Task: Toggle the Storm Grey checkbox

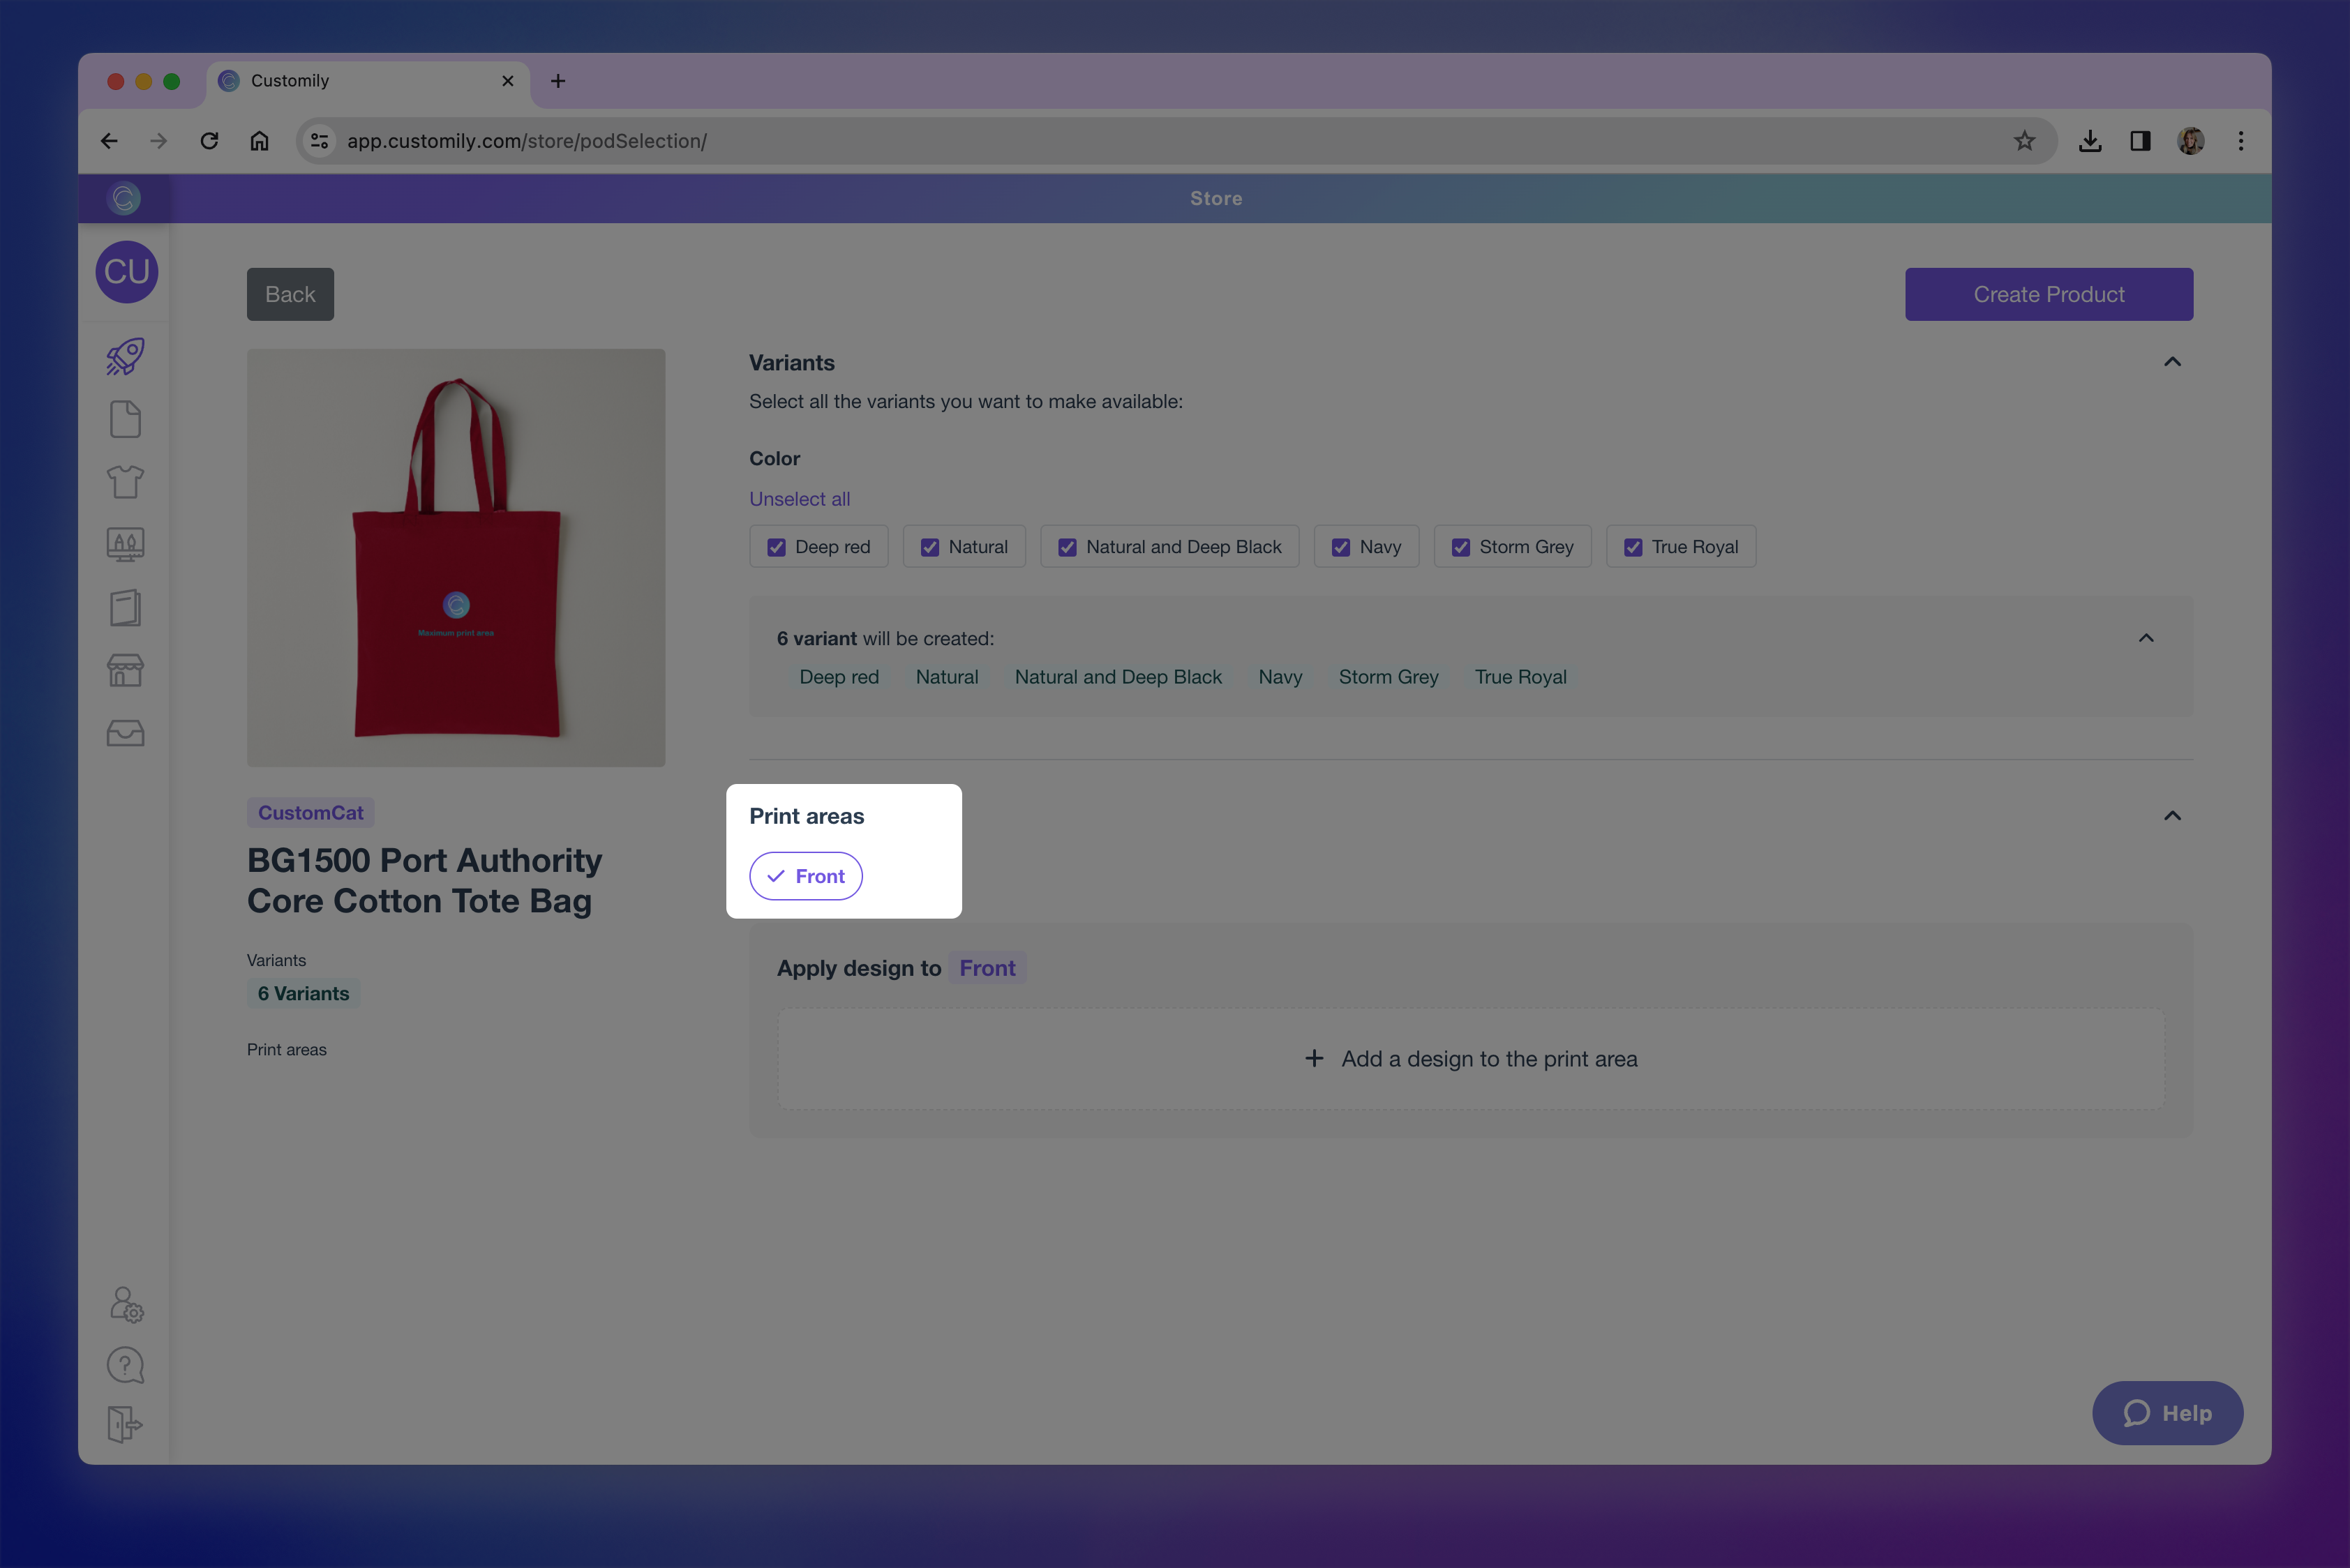Action: (1460, 547)
